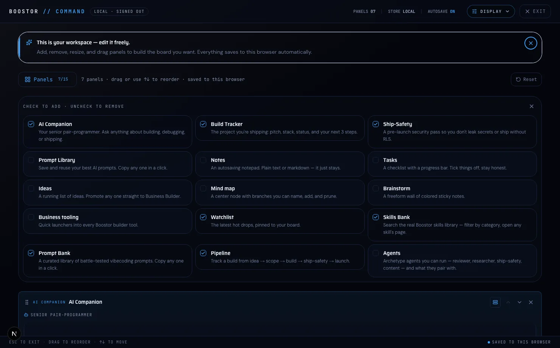Click the sliders icon on Display button
Screen dimensions: 560x348
click(x=474, y=11)
